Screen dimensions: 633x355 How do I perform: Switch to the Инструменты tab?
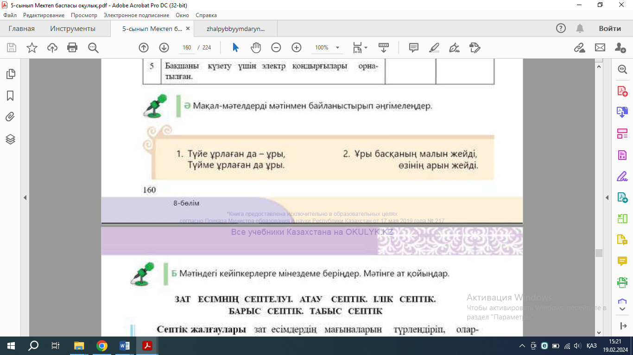click(x=73, y=29)
